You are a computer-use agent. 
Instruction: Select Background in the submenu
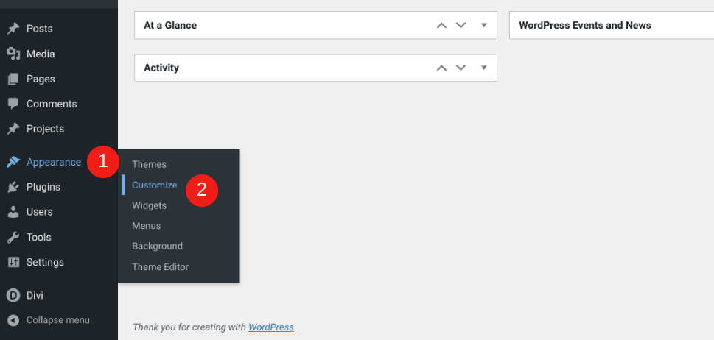157,247
